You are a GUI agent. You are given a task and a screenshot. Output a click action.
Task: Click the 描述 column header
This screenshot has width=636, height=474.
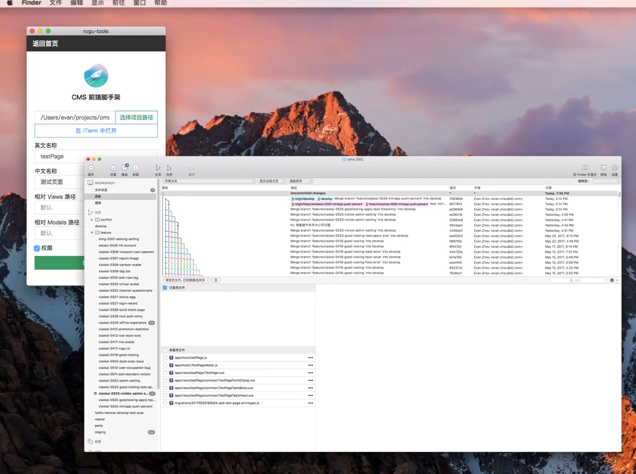(294, 188)
